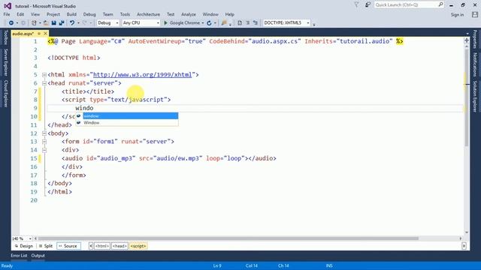
Task: Click the New Project toolbar icon
Action: (x=34, y=23)
